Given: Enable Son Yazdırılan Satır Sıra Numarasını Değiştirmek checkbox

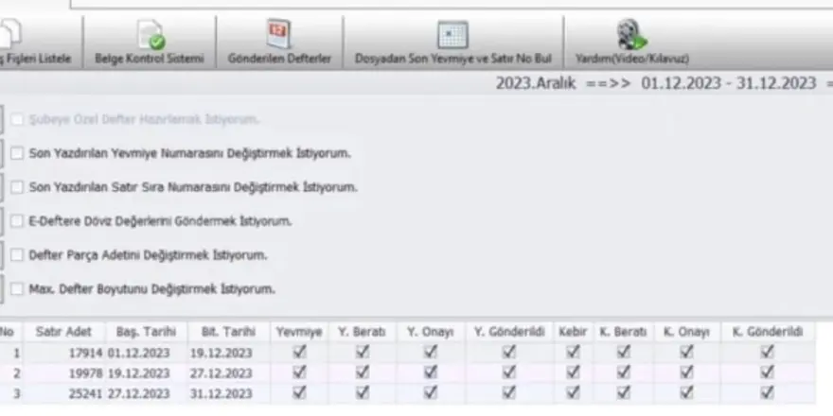Looking at the screenshot, I should coord(18,187).
